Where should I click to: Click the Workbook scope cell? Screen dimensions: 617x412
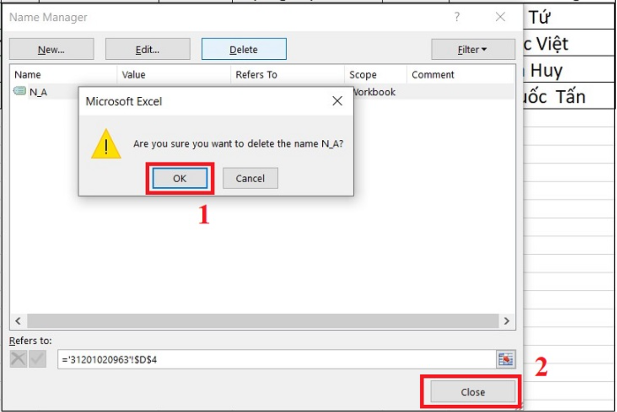374,92
